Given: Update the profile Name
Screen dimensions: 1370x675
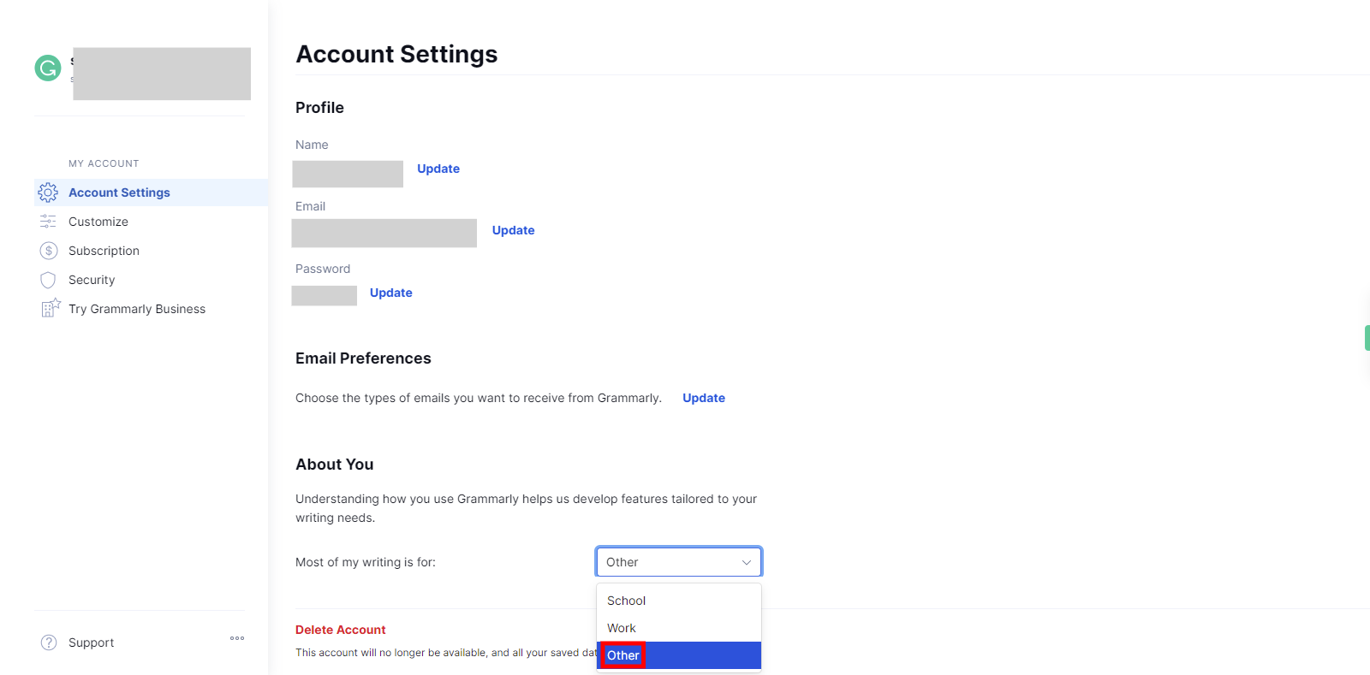Looking at the screenshot, I should 438,169.
